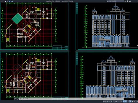The height and width of the screenshot is (103, 138).
Task: Expand the snap mode settings dropdown arrow
Action: point(112,101)
